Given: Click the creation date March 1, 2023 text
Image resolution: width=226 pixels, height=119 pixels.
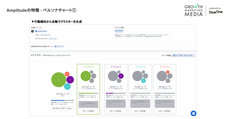Looking at the screenshot, I should click(56, 55).
